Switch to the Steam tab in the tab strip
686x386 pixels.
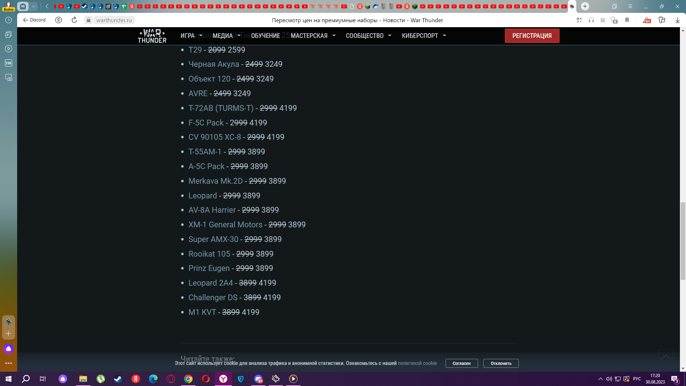tap(85, 6)
